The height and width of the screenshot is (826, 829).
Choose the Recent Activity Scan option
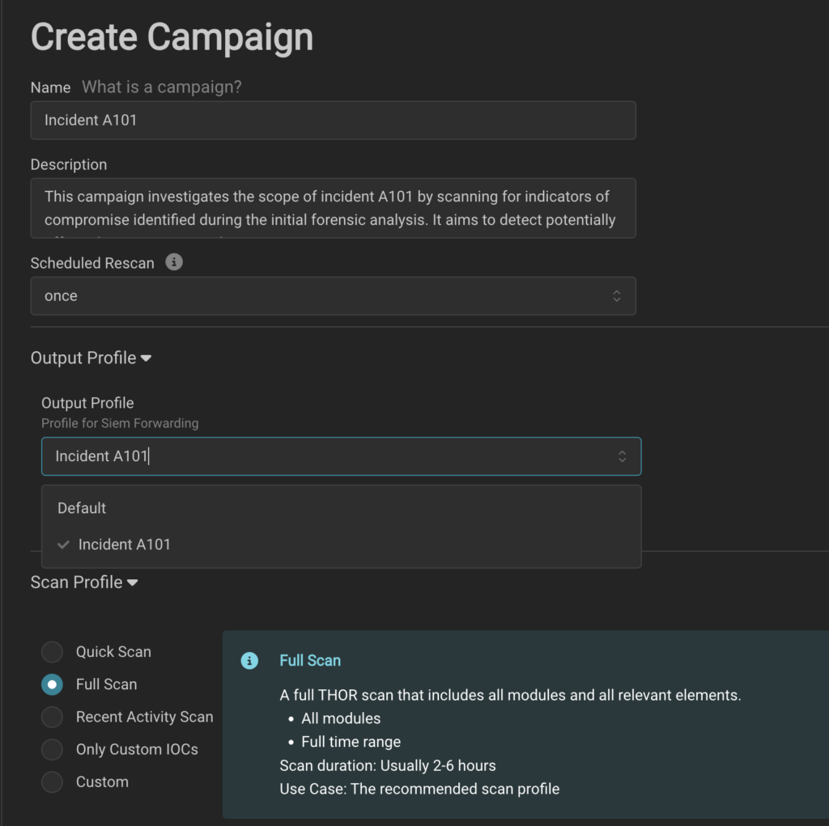pyautogui.click(x=53, y=717)
